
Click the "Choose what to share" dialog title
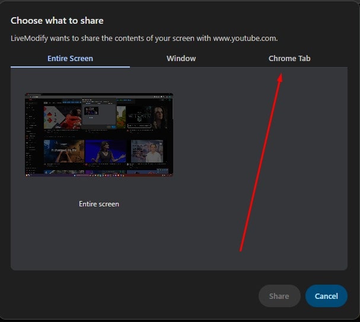[x=57, y=21]
